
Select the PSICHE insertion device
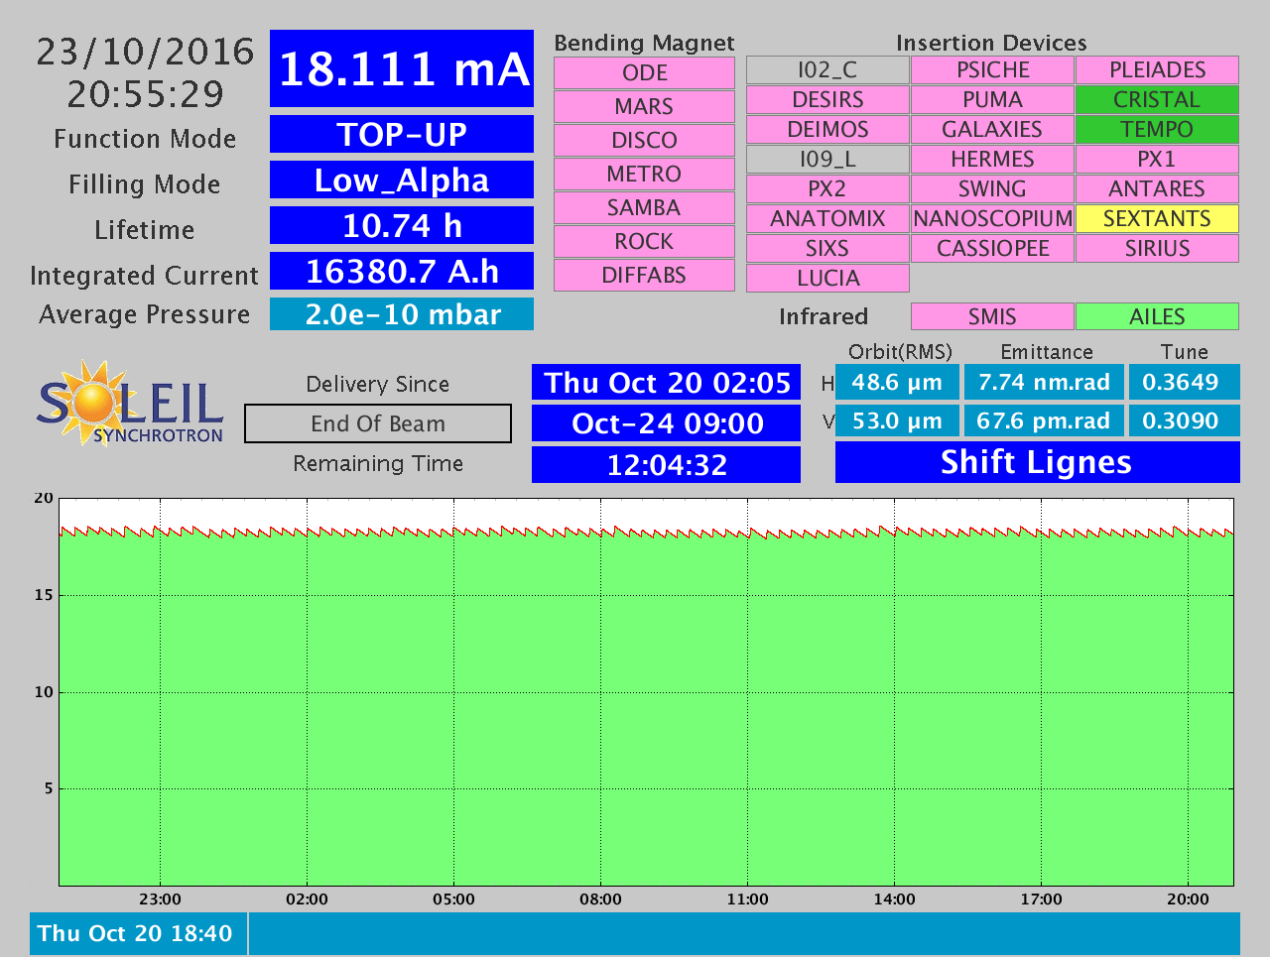(x=992, y=70)
